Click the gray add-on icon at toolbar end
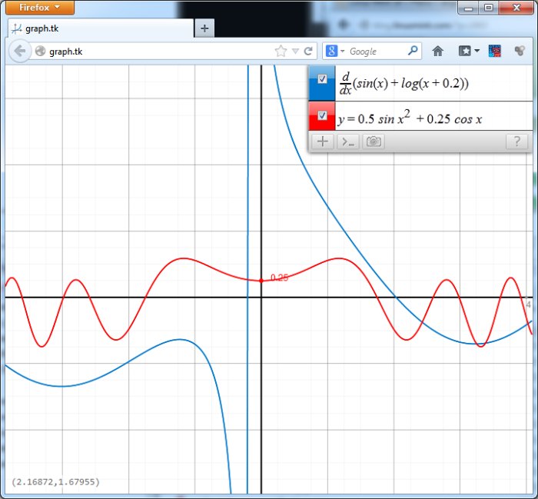 (520, 51)
